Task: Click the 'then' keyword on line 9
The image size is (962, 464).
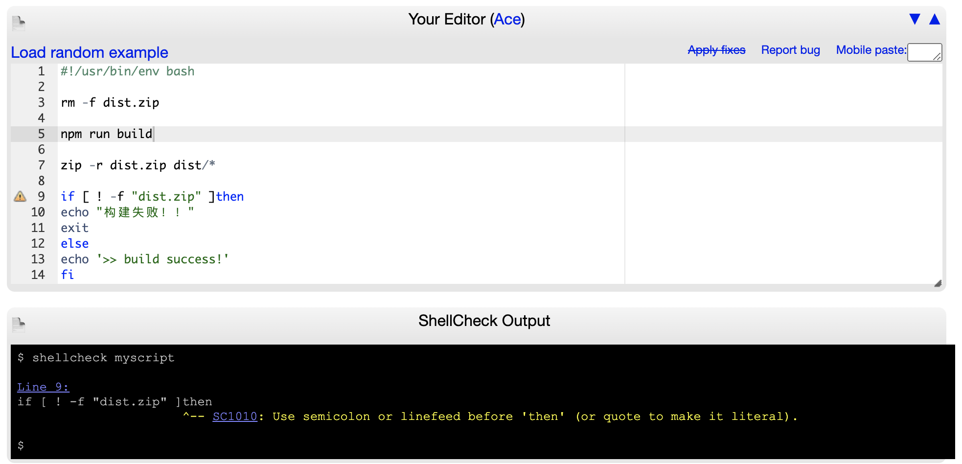Action: tap(230, 197)
